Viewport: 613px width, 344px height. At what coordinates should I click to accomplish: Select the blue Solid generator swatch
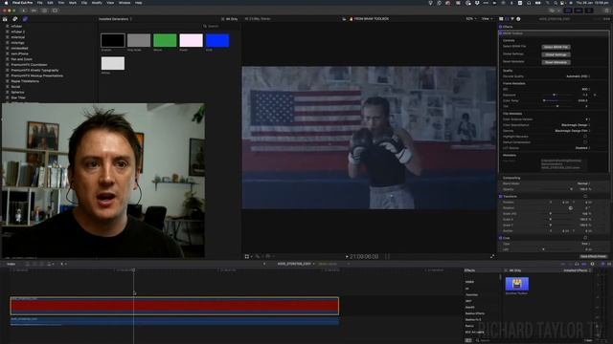point(217,40)
